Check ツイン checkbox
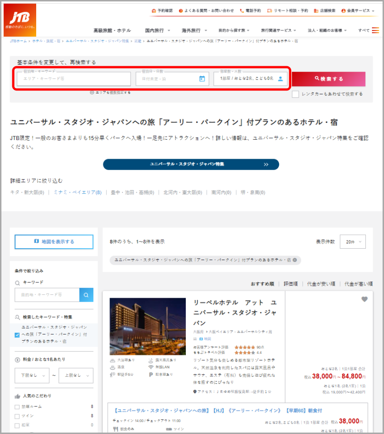 click(17, 416)
